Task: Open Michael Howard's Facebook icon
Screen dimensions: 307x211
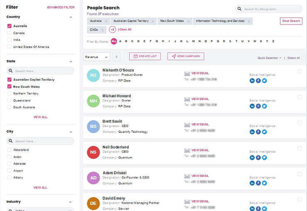Action: 258,106
